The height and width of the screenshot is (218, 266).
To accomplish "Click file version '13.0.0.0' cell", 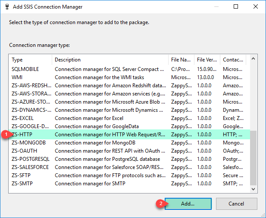I will (x=206, y=77).
